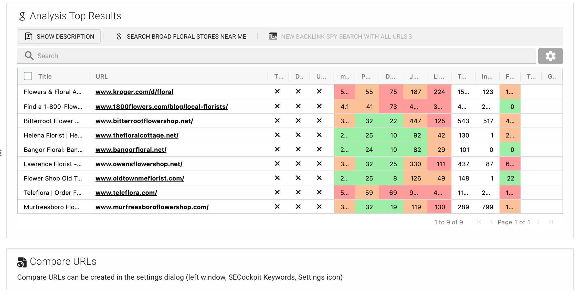Click the 330 value in Lawrence Florist row
This screenshot has height=296, width=582.
(x=415, y=164)
